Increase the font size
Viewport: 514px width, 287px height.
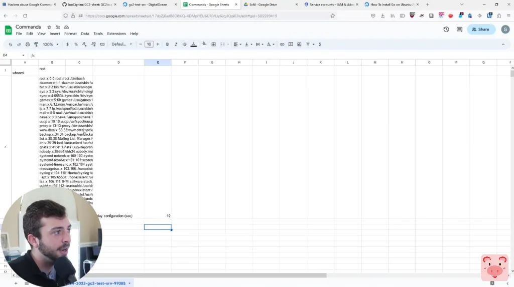(158, 45)
